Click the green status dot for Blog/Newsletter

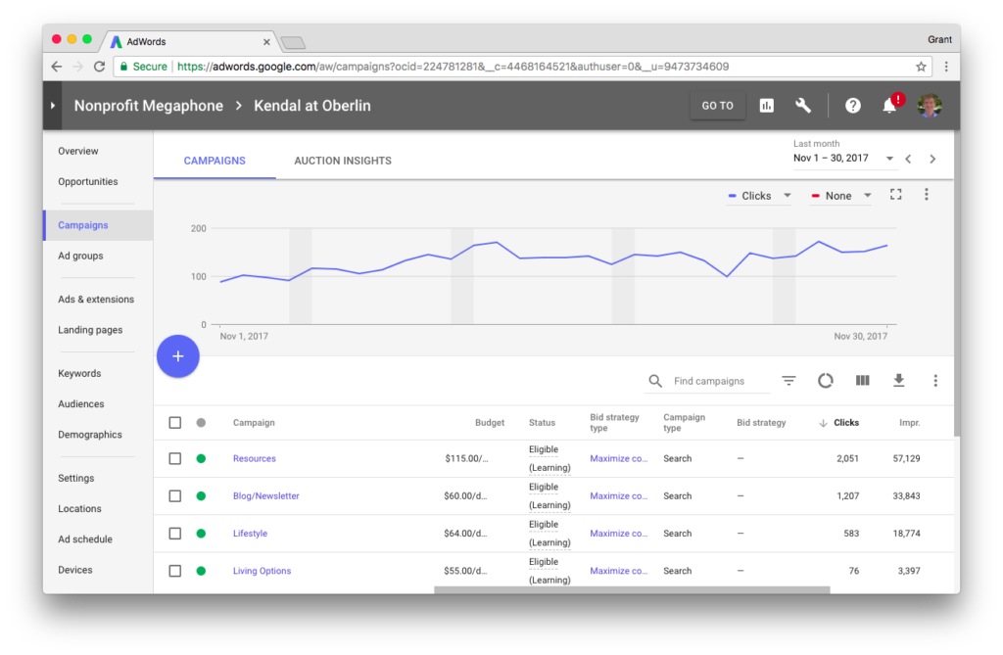click(x=201, y=495)
